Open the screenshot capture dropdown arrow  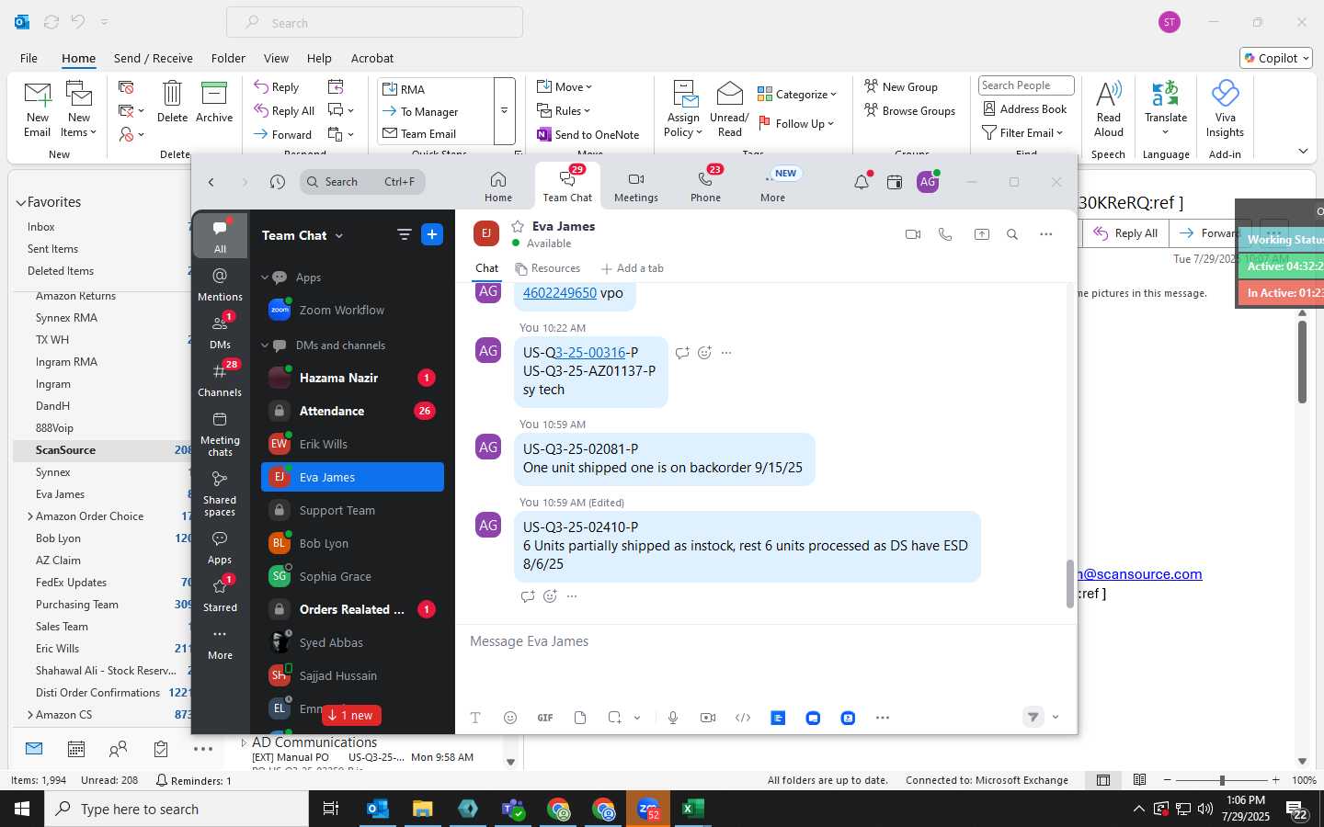pyautogui.click(x=637, y=718)
